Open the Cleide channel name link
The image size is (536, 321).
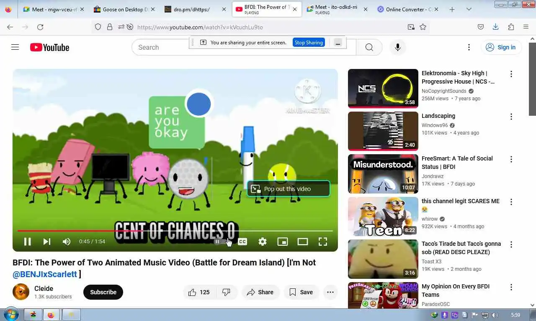(44, 288)
